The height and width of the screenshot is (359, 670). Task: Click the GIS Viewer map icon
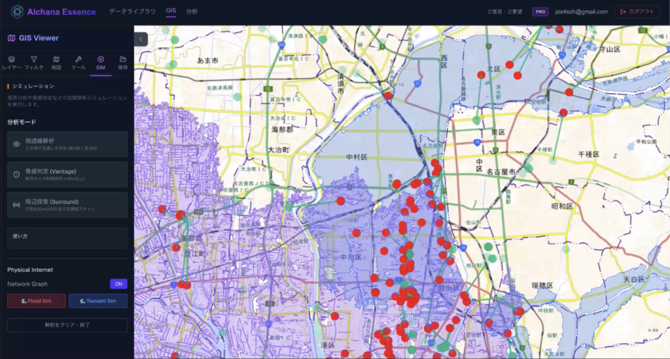click(x=11, y=39)
